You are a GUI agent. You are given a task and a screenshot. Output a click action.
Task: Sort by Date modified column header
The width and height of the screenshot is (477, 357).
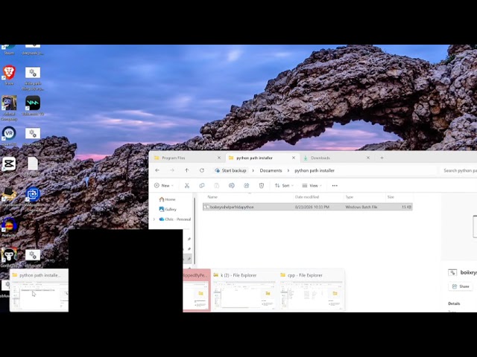pos(307,197)
